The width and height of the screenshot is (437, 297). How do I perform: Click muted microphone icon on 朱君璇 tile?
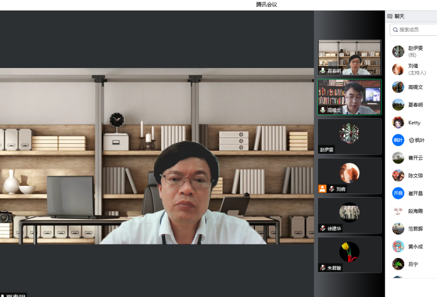tap(322, 268)
